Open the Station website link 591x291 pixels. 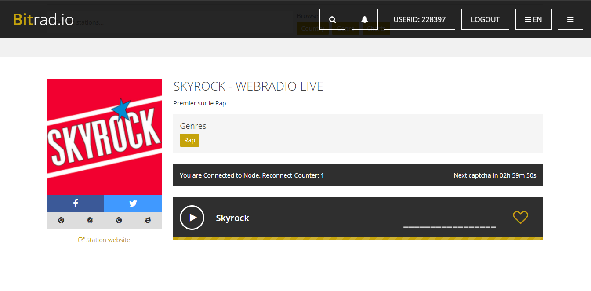[x=104, y=240]
